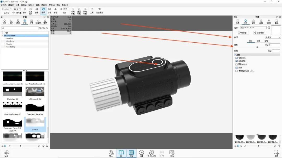The image size is (282, 158).
Task: Open the Startup workspace dropdown
Action: point(7,9)
